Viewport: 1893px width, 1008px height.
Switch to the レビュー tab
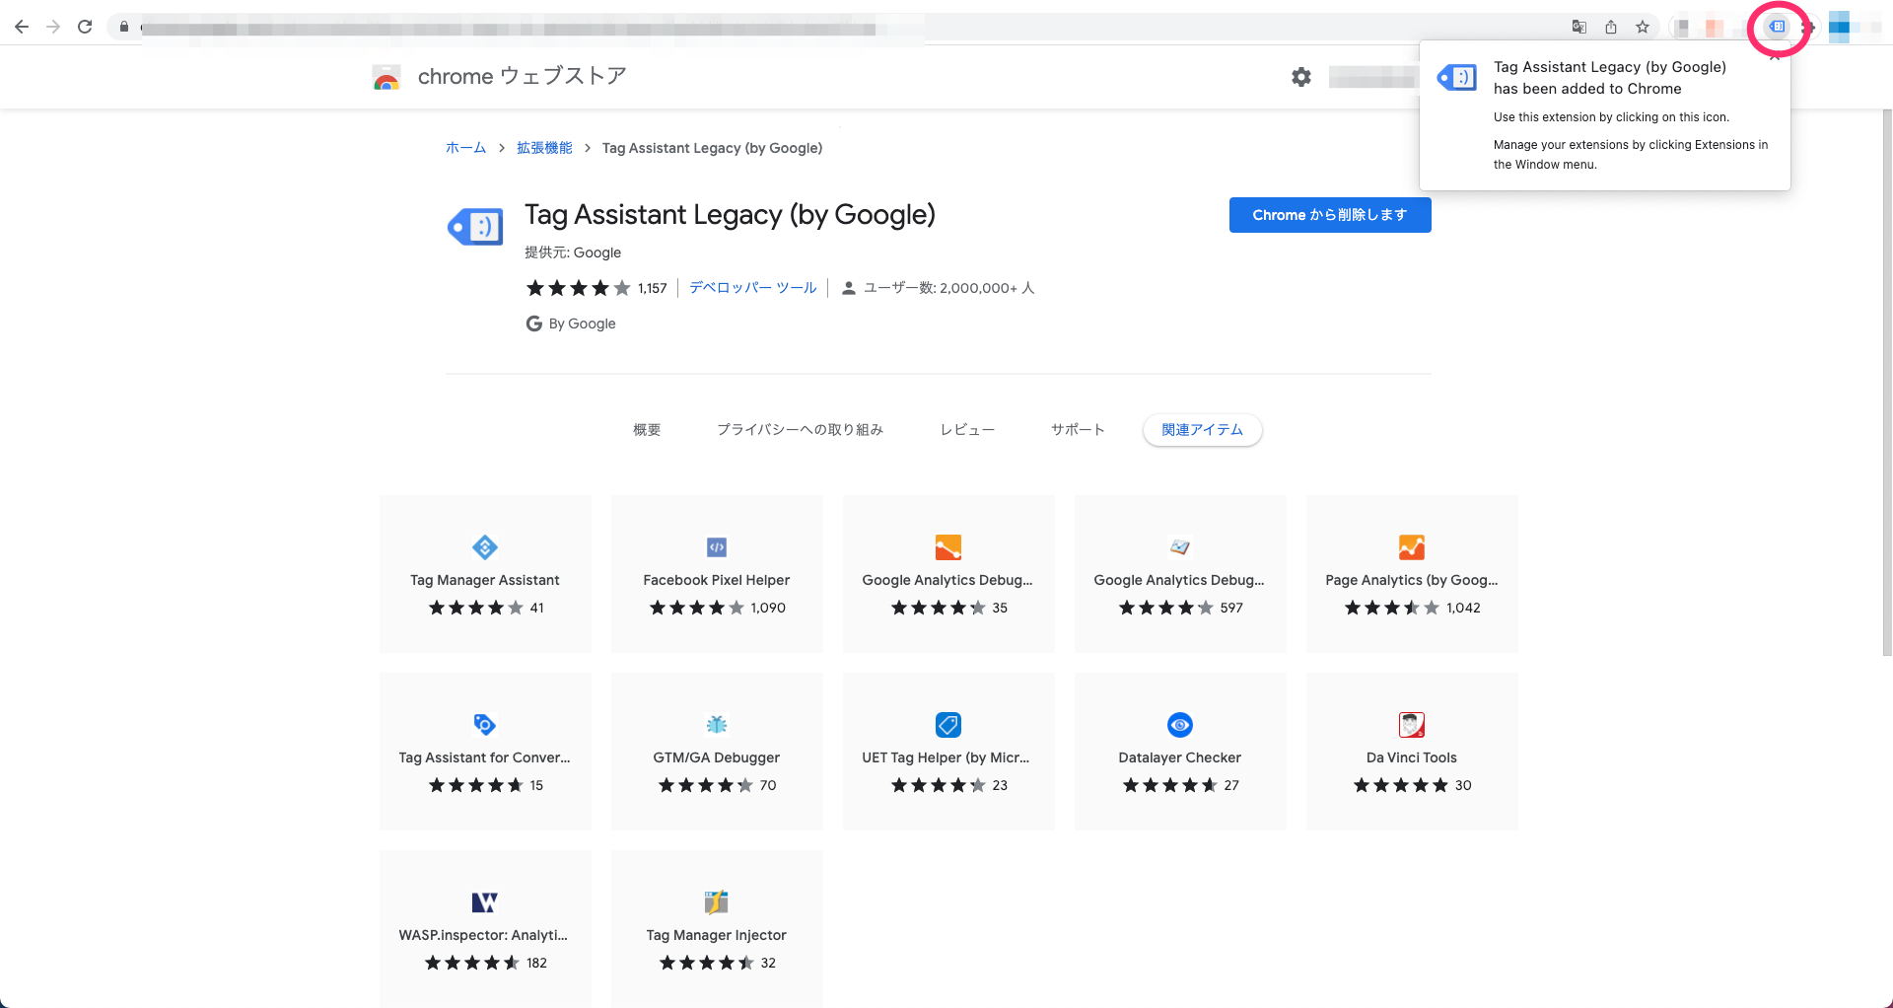coord(967,429)
